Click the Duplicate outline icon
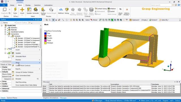 [5, 9]
